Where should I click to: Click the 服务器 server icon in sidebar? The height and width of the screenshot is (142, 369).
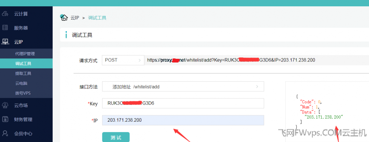pos(5,28)
